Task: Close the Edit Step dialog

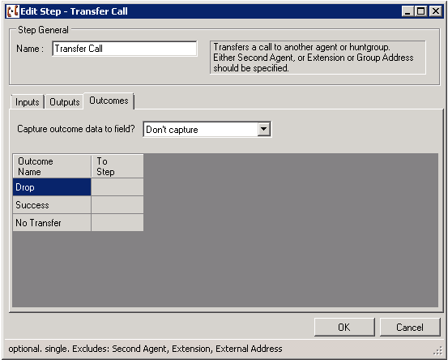Action: tap(436, 11)
